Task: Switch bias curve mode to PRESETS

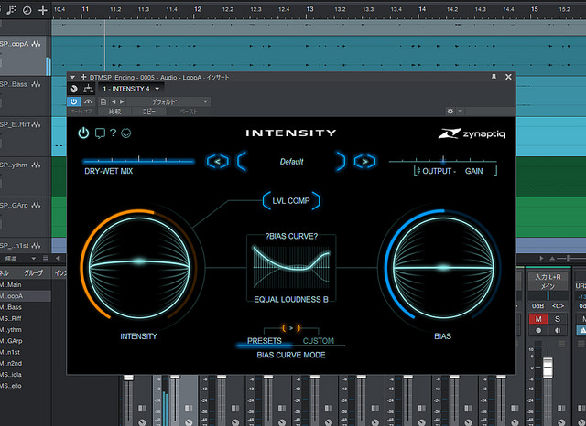Action: pos(265,341)
